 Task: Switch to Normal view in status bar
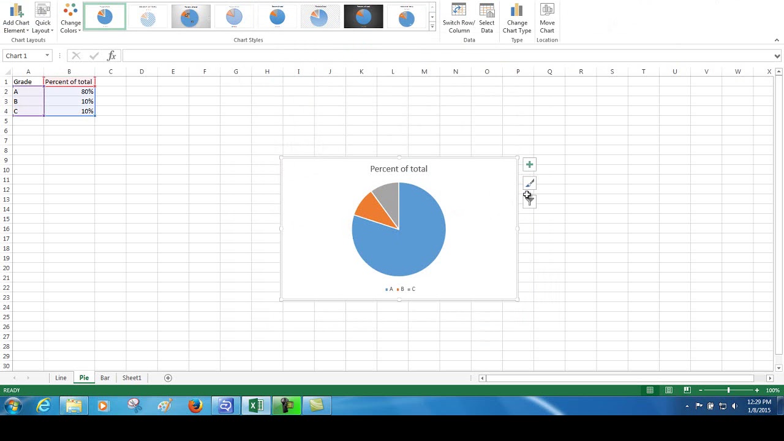(650, 390)
